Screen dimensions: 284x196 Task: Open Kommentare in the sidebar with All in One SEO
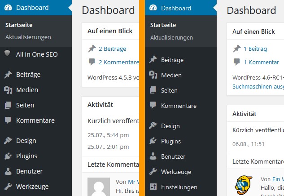tap(35, 120)
